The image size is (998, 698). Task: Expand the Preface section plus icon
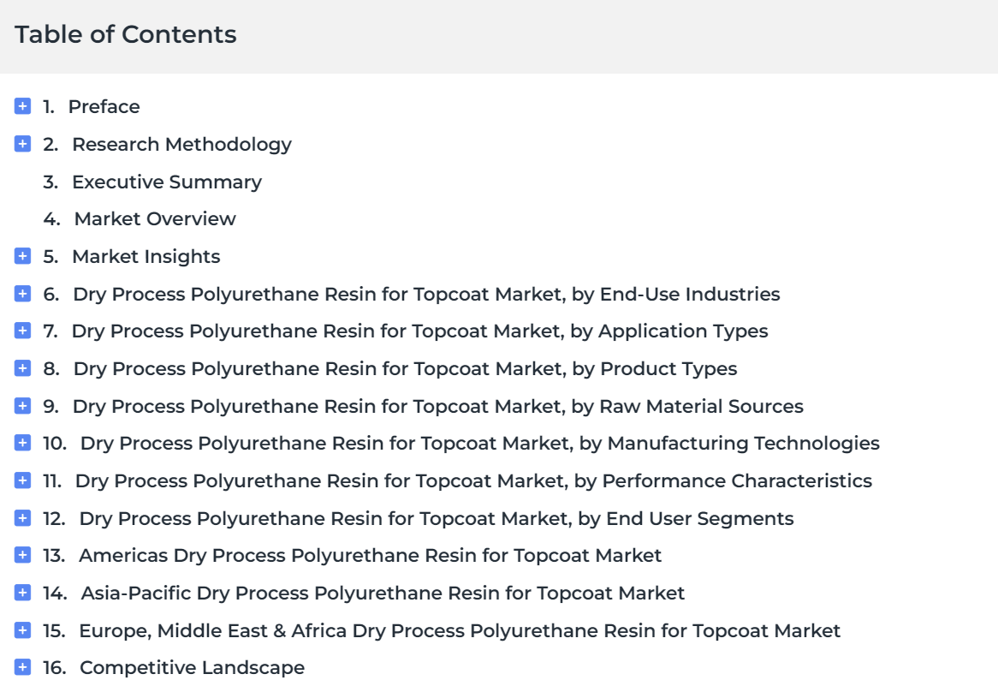22,106
